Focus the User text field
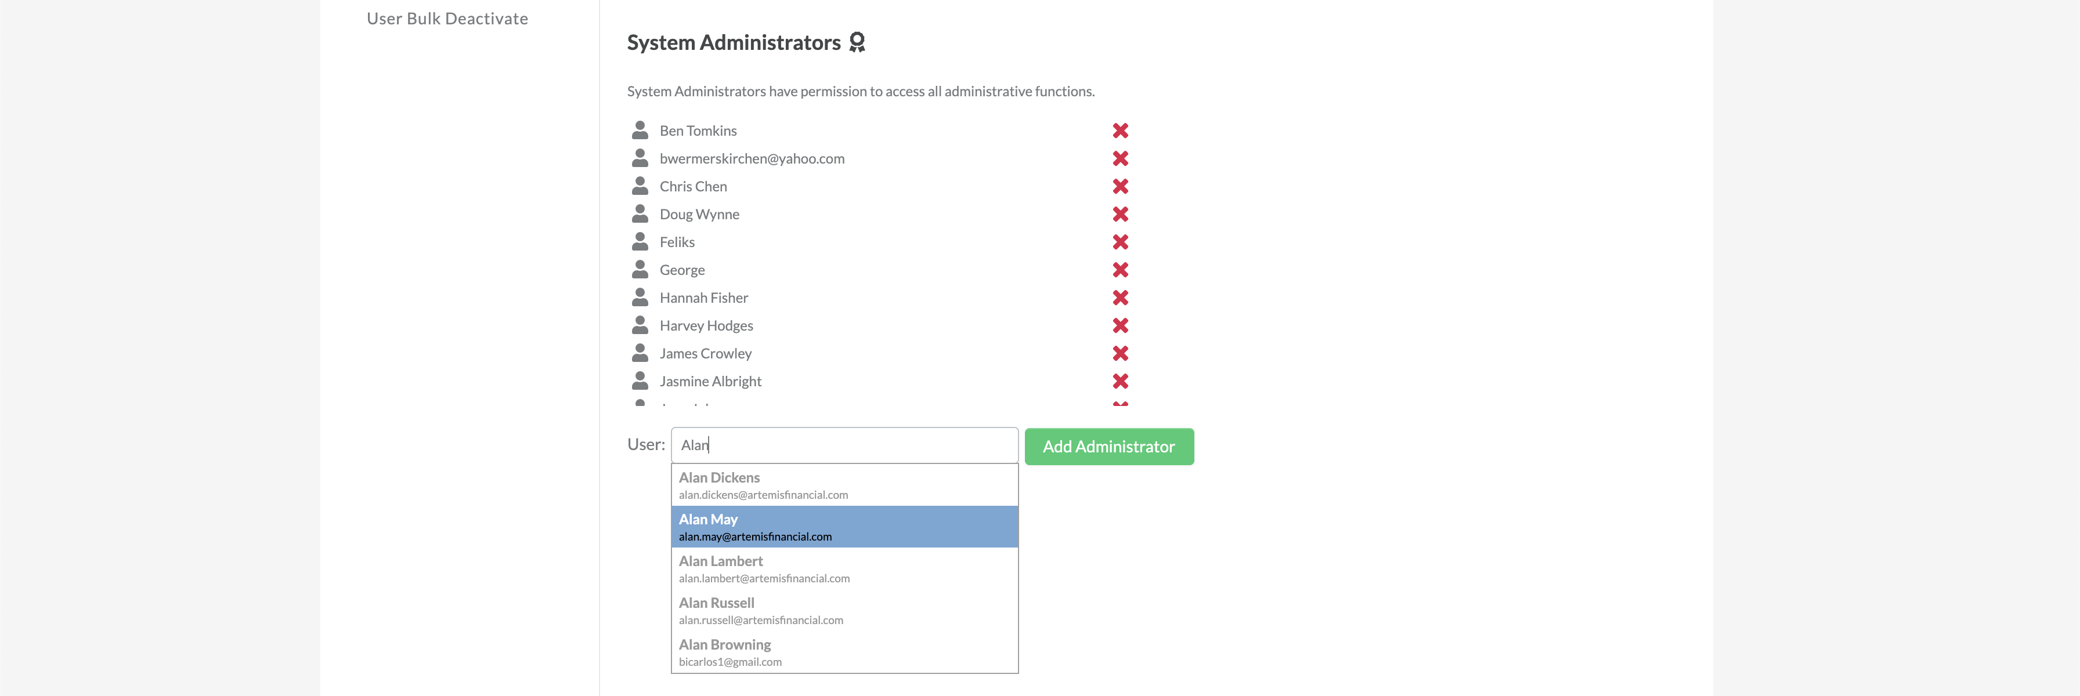This screenshot has width=2080, height=696. 844,445
